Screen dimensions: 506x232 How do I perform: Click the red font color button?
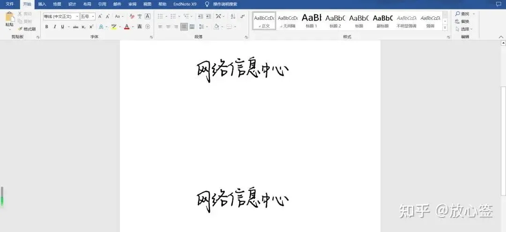126,27
